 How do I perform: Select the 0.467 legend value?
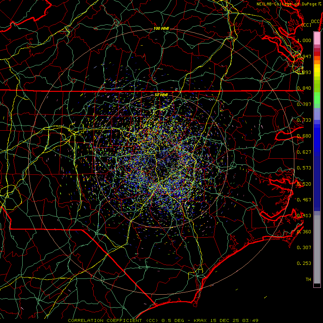pos(304,200)
